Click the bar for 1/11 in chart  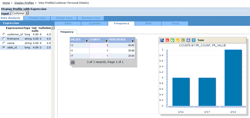point(181,92)
